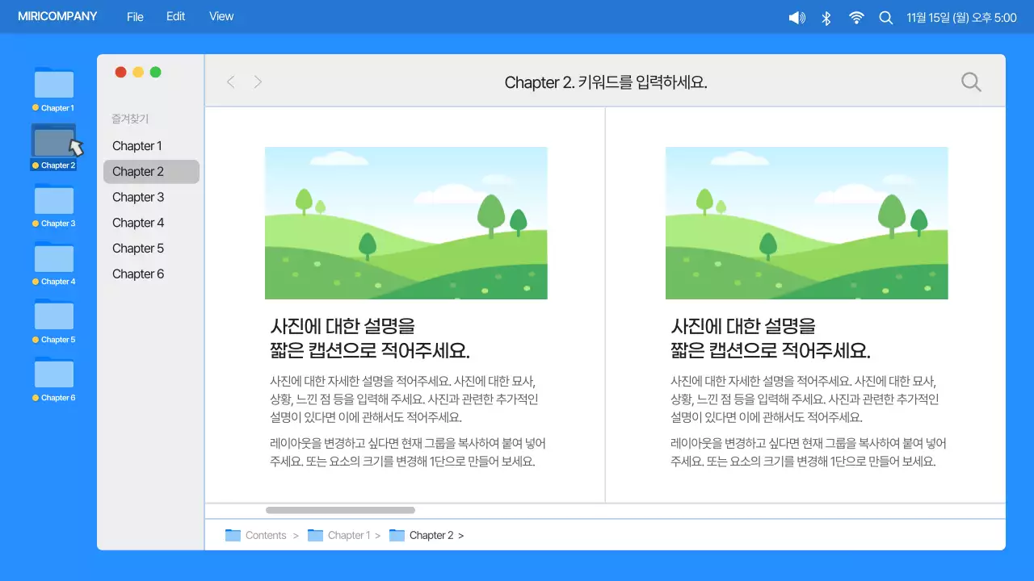Click the magnifier search icon in the title bar
This screenshot has height=581, width=1034.
coord(971,82)
